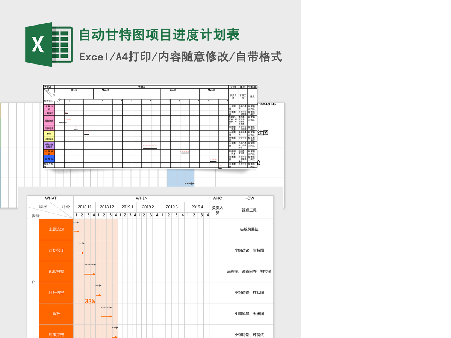
Task: Click the 步骤 label in the lower table
Action: (x=36, y=216)
